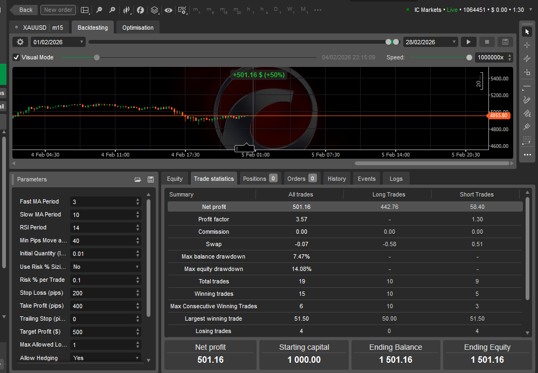Viewport: 538px width, 373px height.
Task: Switch to the Optimisation tab
Action: [137, 28]
